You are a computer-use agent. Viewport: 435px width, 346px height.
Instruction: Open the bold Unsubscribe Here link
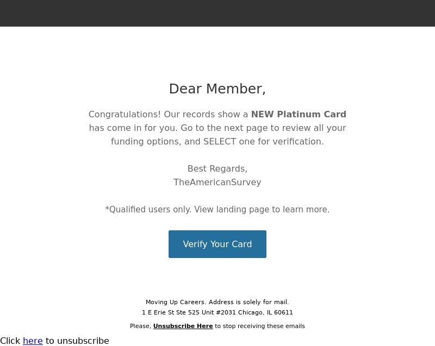[183, 326]
